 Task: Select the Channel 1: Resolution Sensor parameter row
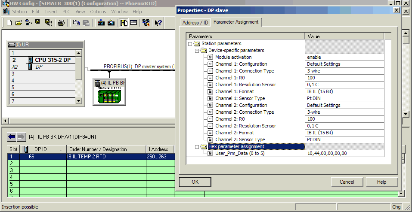(x=246, y=85)
